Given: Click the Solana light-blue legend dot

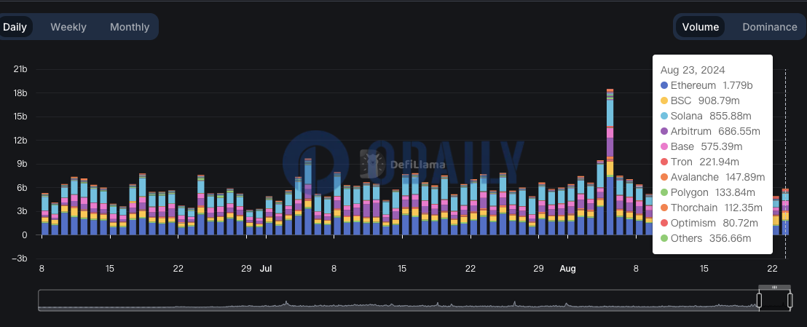Looking at the screenshot, I should click(x=664, y=116).
